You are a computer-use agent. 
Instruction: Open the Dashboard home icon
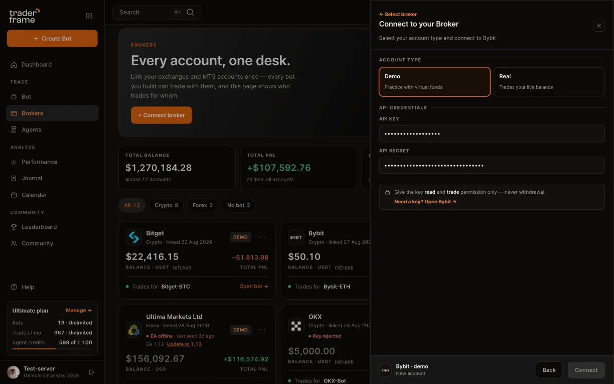[x=14, y=65]
